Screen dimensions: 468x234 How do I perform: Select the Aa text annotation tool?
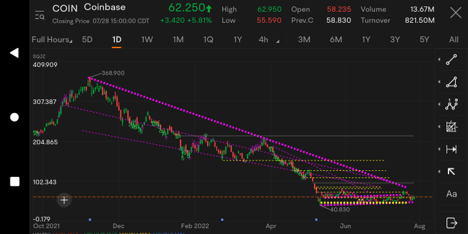(451, 194)
